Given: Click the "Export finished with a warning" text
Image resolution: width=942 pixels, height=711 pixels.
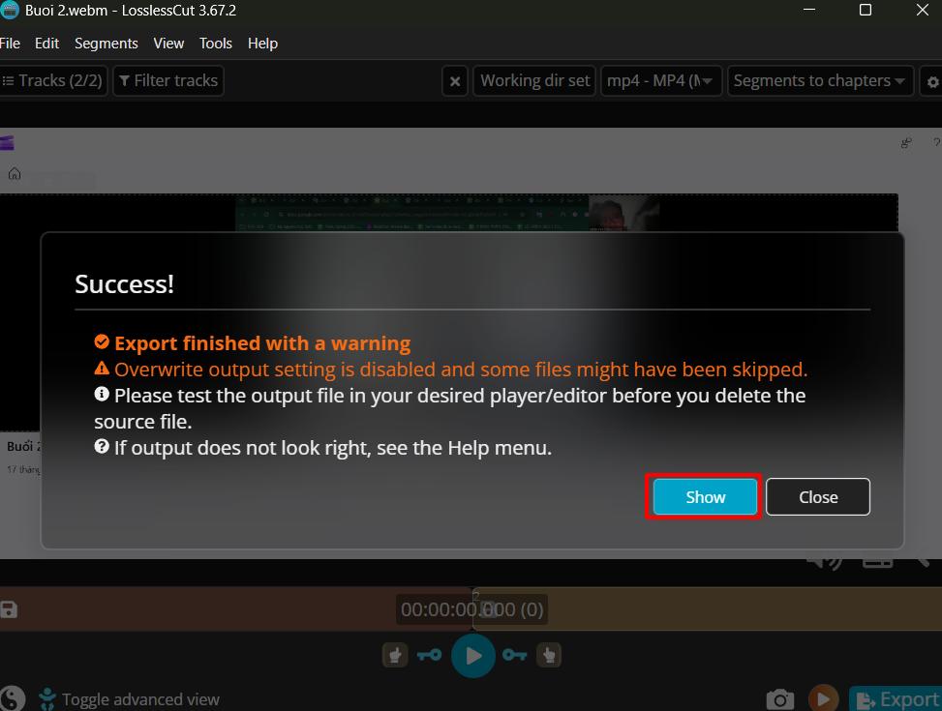Looking at the screenshot, I should [x=262, y=342].
